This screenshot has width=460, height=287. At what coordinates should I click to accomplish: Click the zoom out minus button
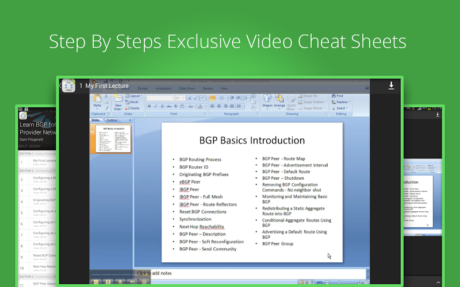327,282
